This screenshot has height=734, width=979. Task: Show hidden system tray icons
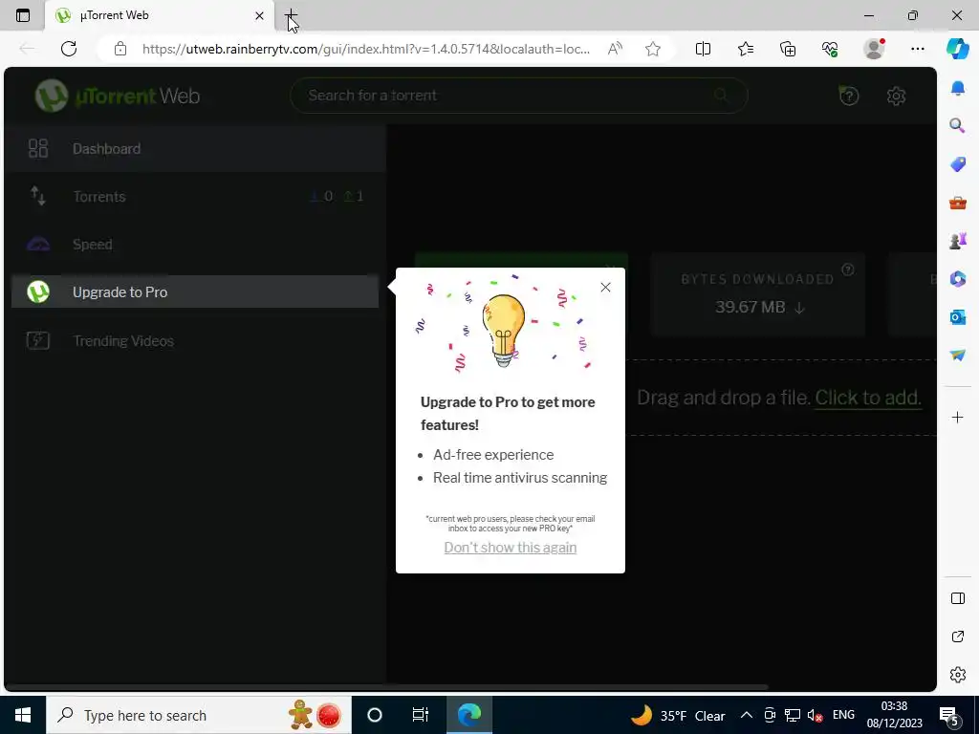(x=746, y=715)
